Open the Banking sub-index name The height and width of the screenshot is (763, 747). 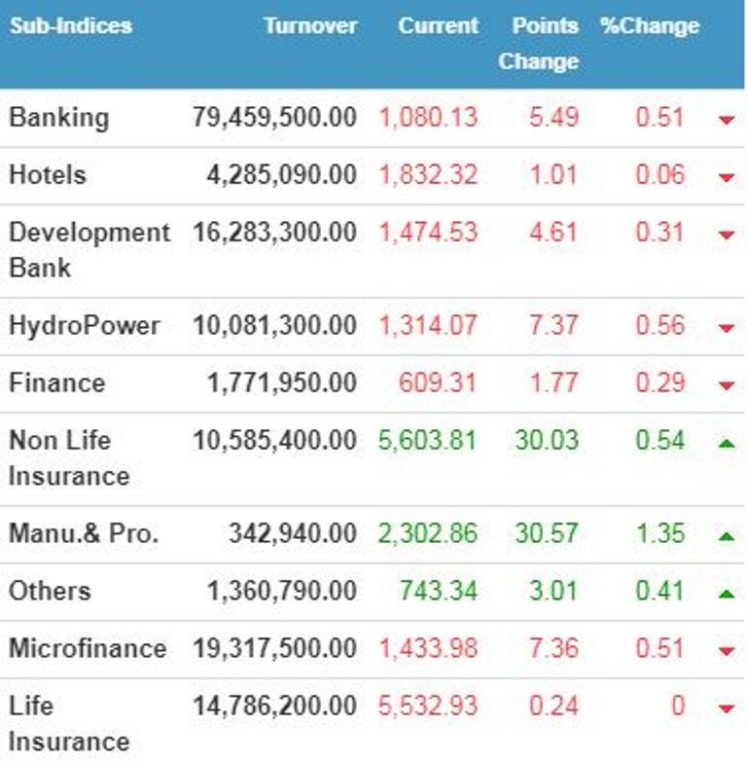58,118
